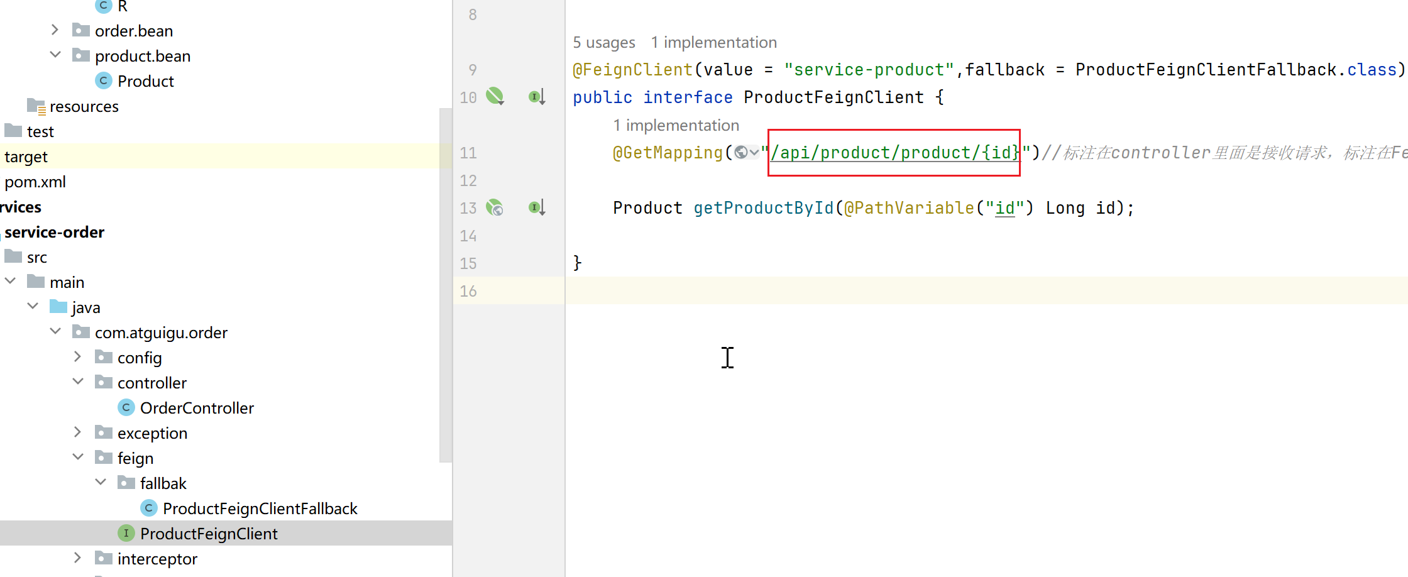This screenshot has height=577, width=1408.
Task: Click the /api/product/product/{id} URL string
Action: coord(894,153)
